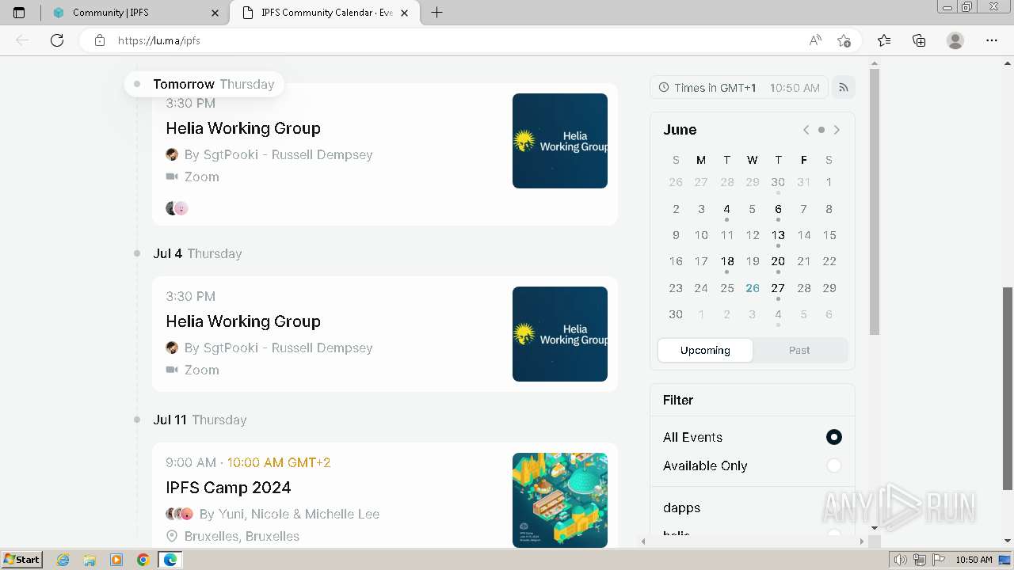Viewport: 1014px width, 570px height.
Task: Jump to today using calendar dot
Action: click(821, 130)
